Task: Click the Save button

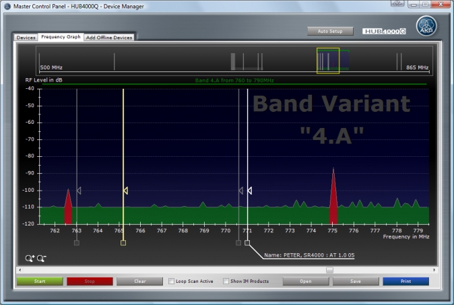Action: [x=356, y=281]
